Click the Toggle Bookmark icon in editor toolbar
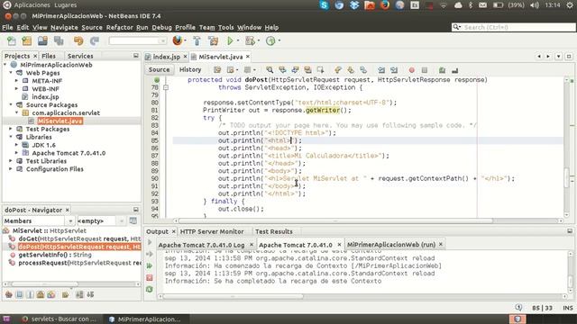This screenshot has width=577, height=324. click(363, 70)
